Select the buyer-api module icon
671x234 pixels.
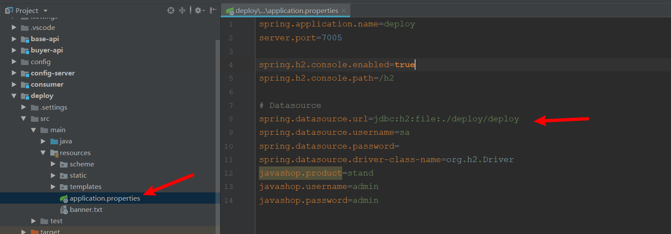pyautogui.click(x=25, y=50)
